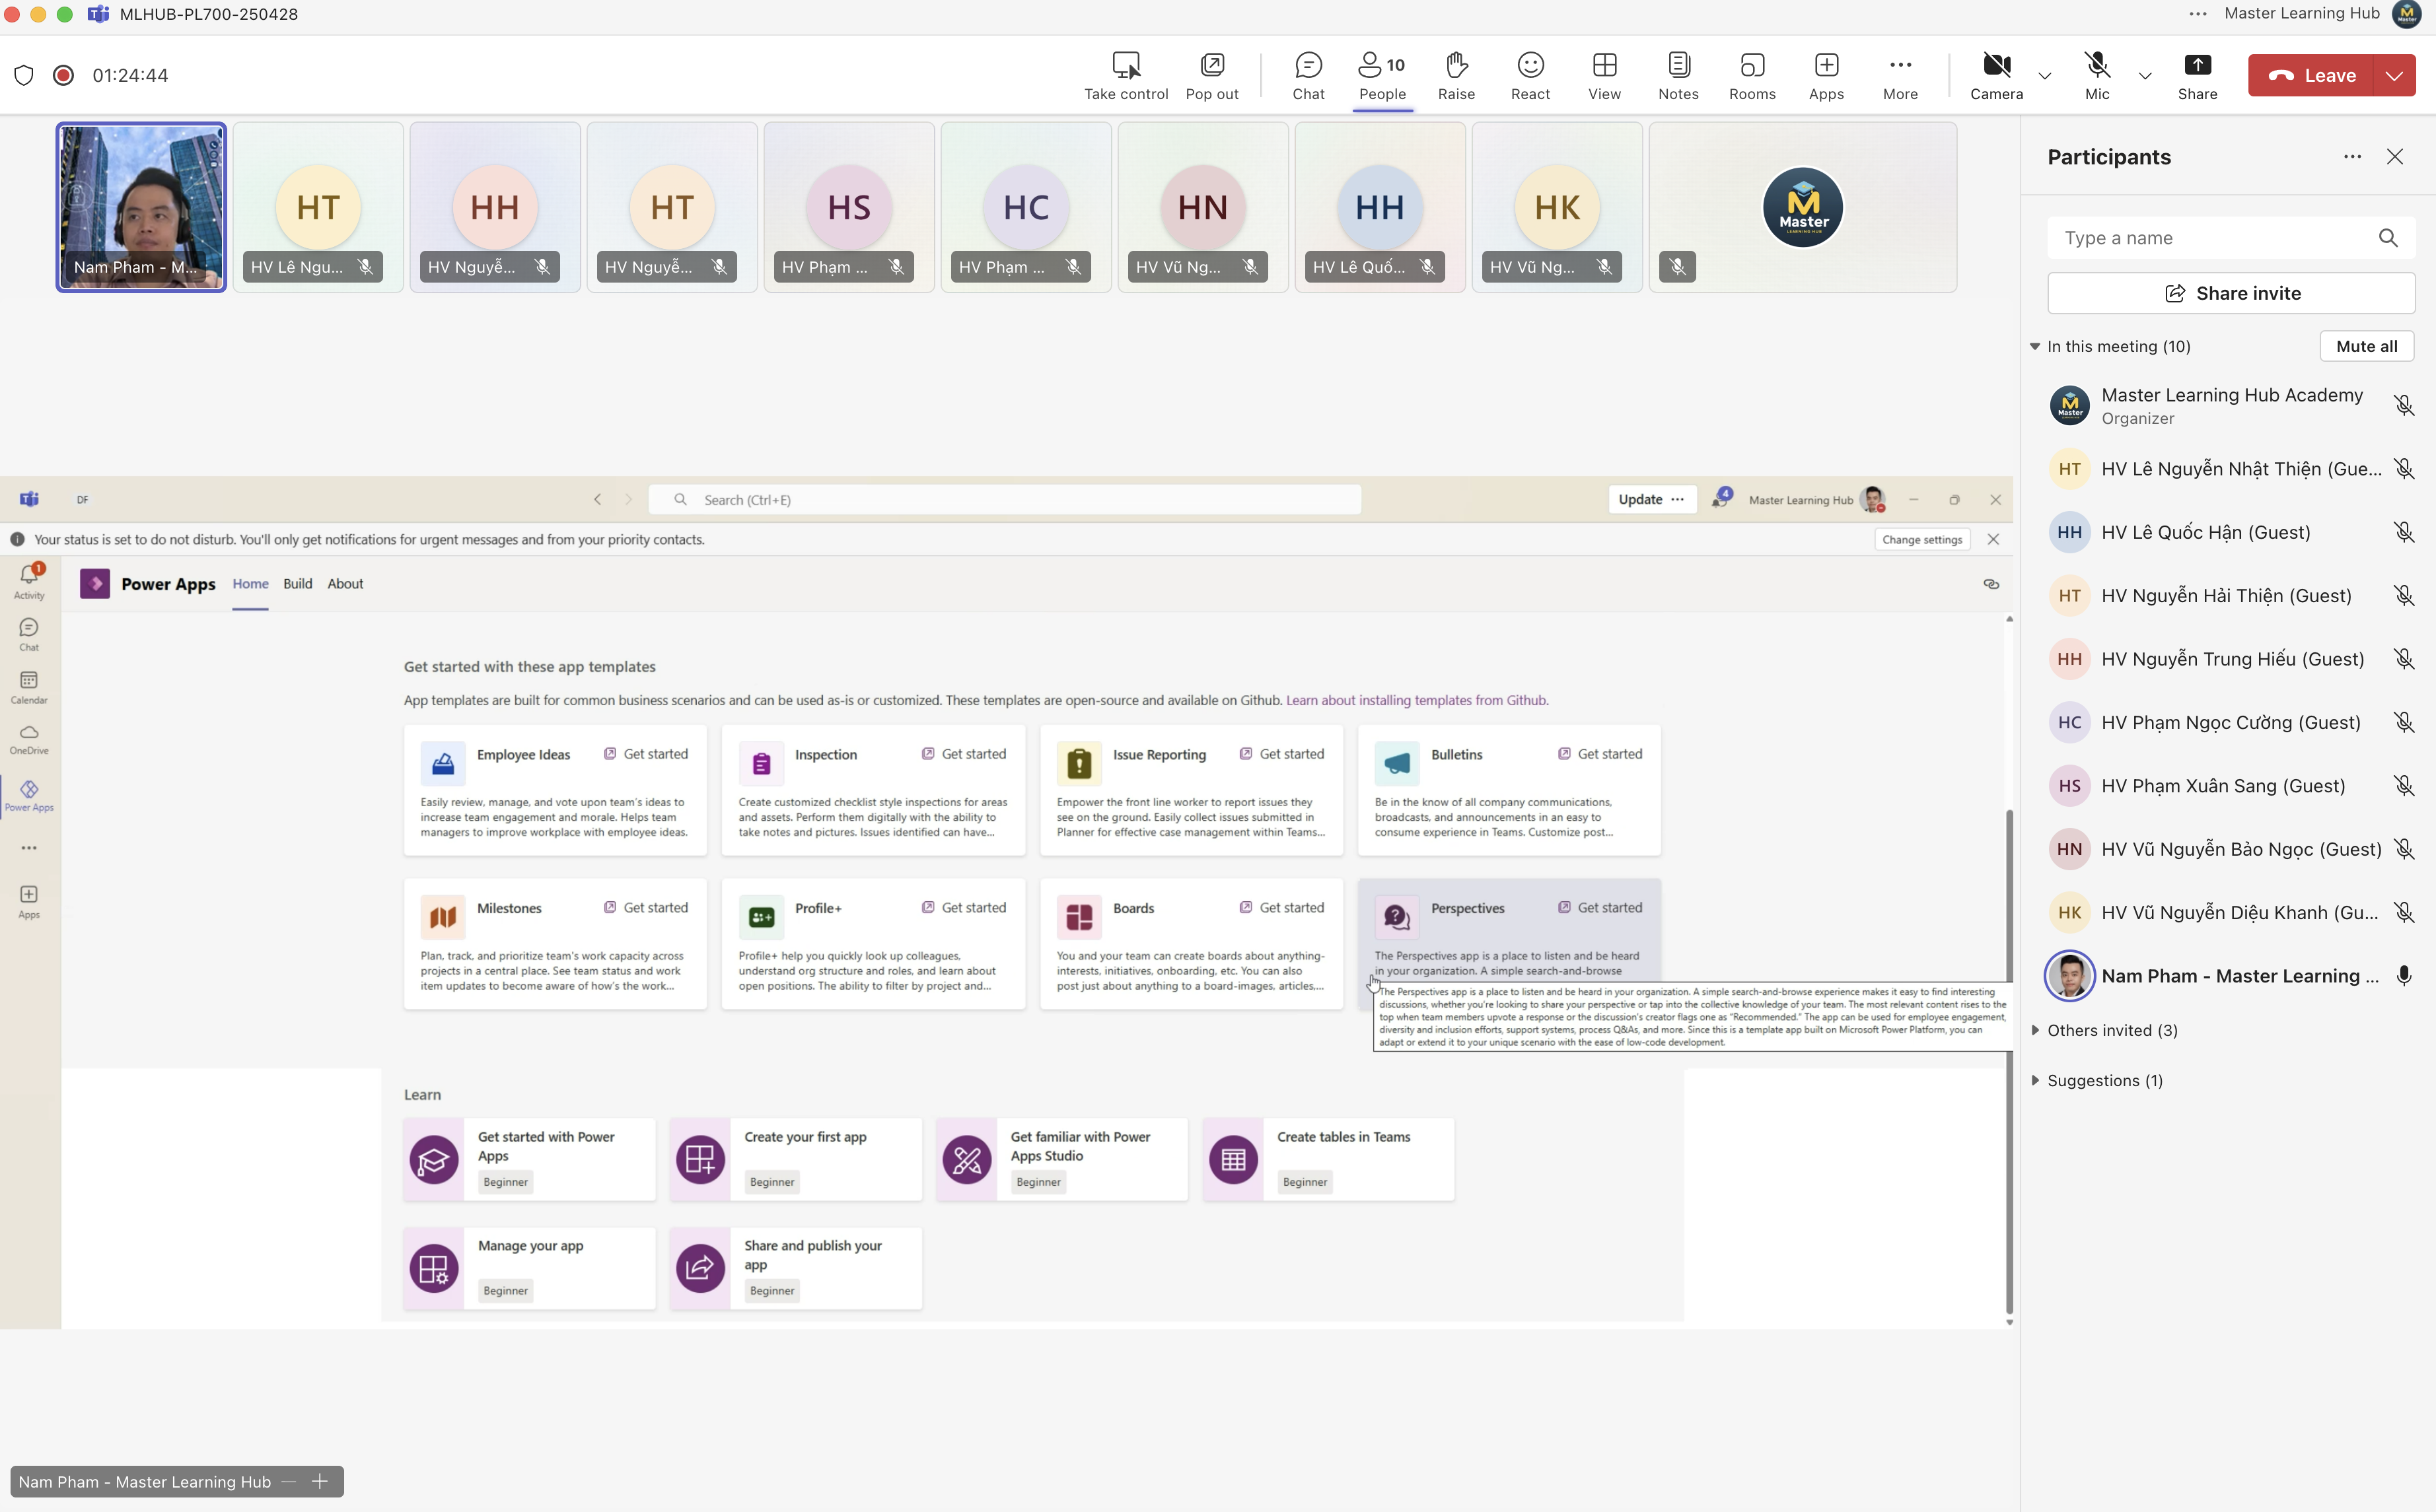Unmute the Mic in the toolbar
The height and width of the screenshot is (1512, 2436).
pos(2097,76)
